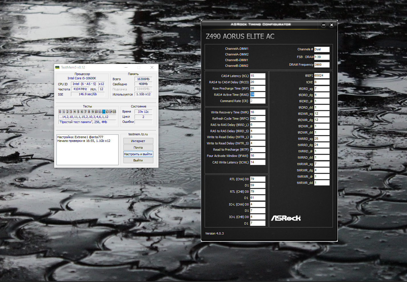Click the Почта button in TestMem5
The width and height of the screenshot is (407, 282).
(x=138, y=148)
